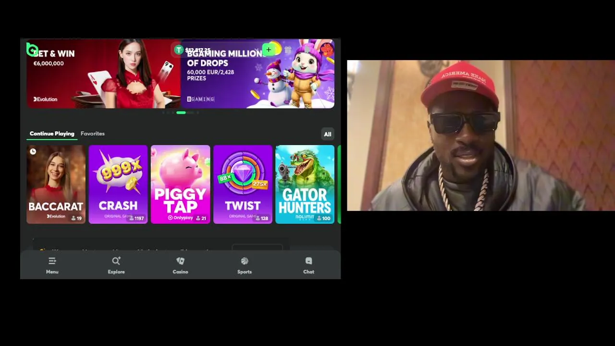Screen dimensions: 615x346
Task: Launch the Baccarat game tile
Action: tap(56, 185)
